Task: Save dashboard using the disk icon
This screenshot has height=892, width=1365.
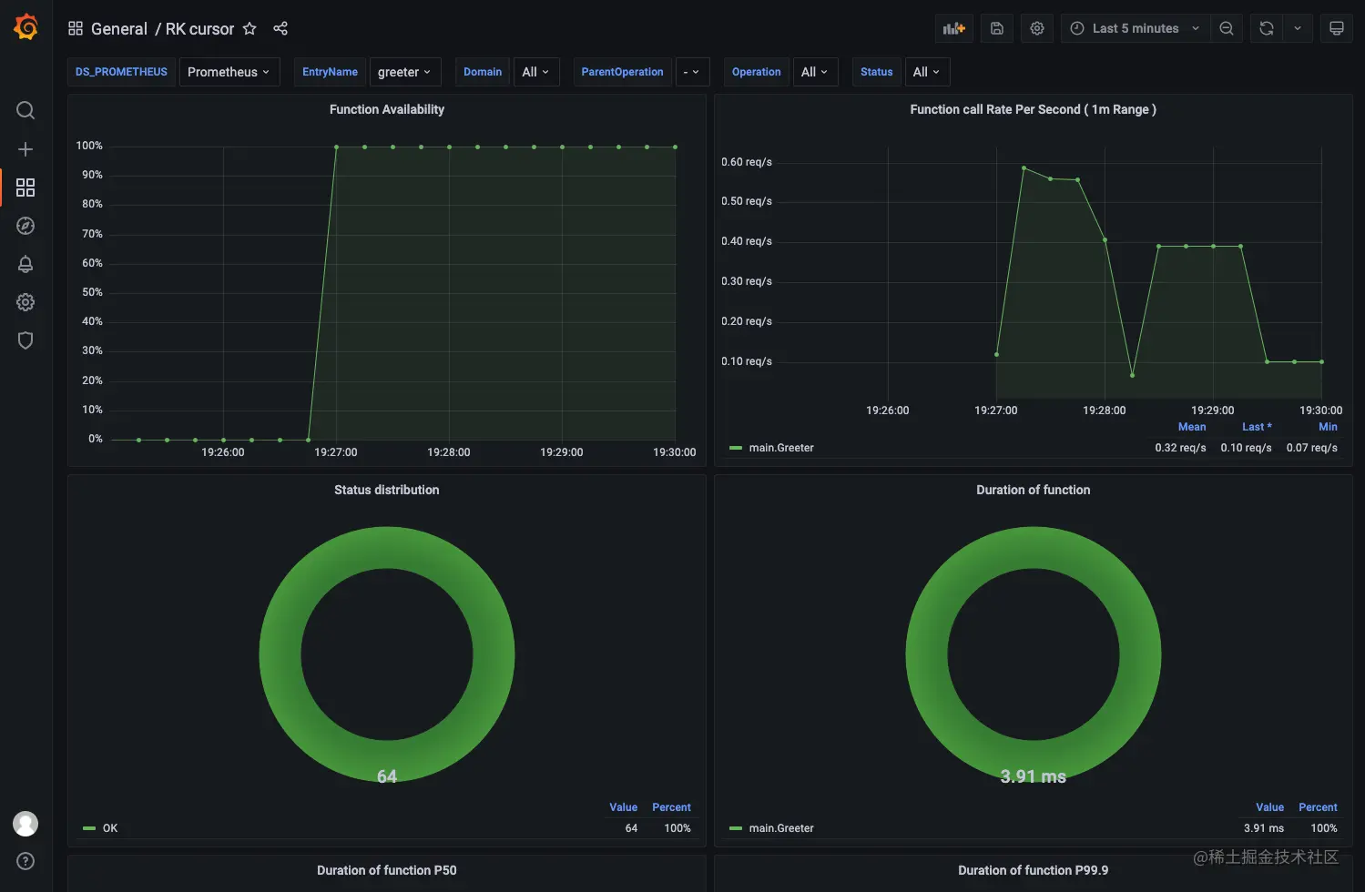Action: pos(997,28)
